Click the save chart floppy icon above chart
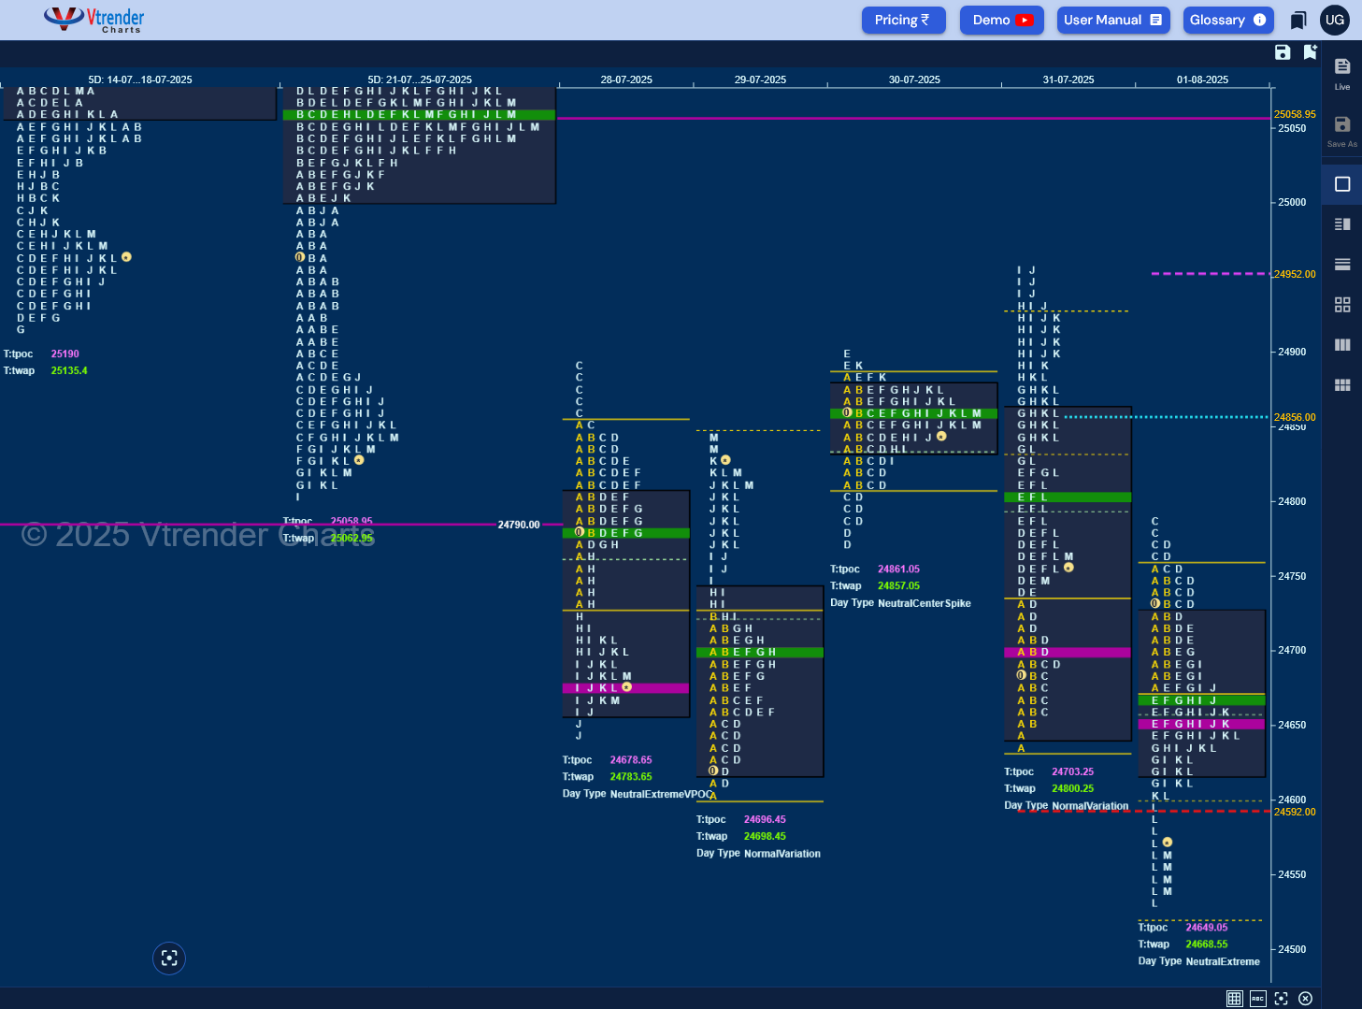Image resolution: width=1362 pixels, height=1009 pixels. (1283, 52)
